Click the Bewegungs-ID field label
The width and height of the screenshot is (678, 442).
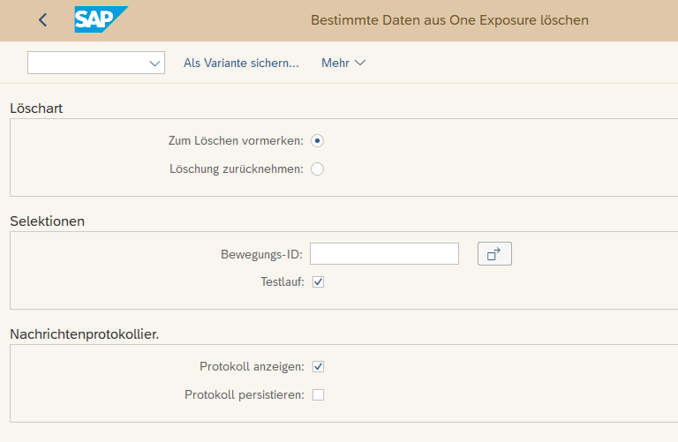point(260,254)
